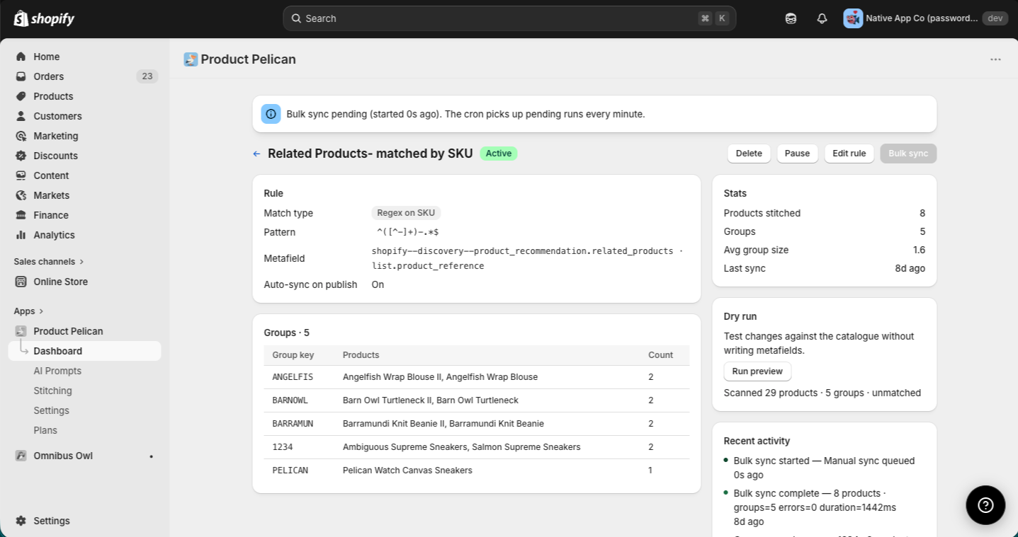Click the Customers person icon

tap(21, 116)
